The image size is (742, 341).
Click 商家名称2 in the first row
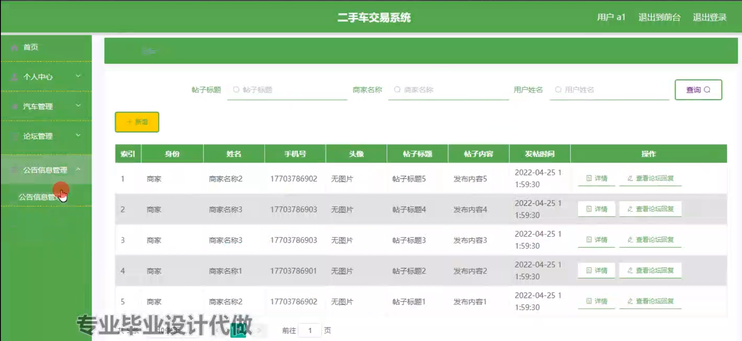tap(225, 179)
